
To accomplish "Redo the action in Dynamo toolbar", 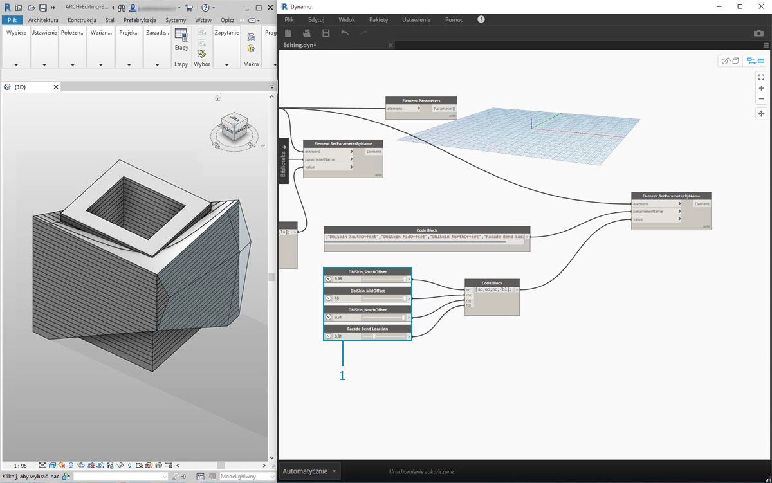I will coord(363,33).
